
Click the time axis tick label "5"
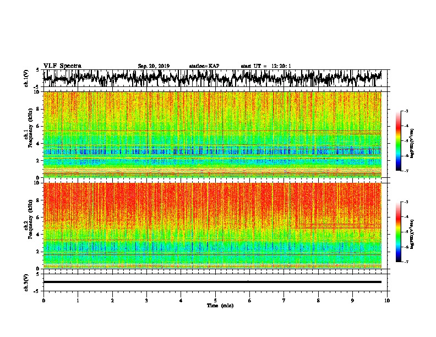click(x=215, y=301)
